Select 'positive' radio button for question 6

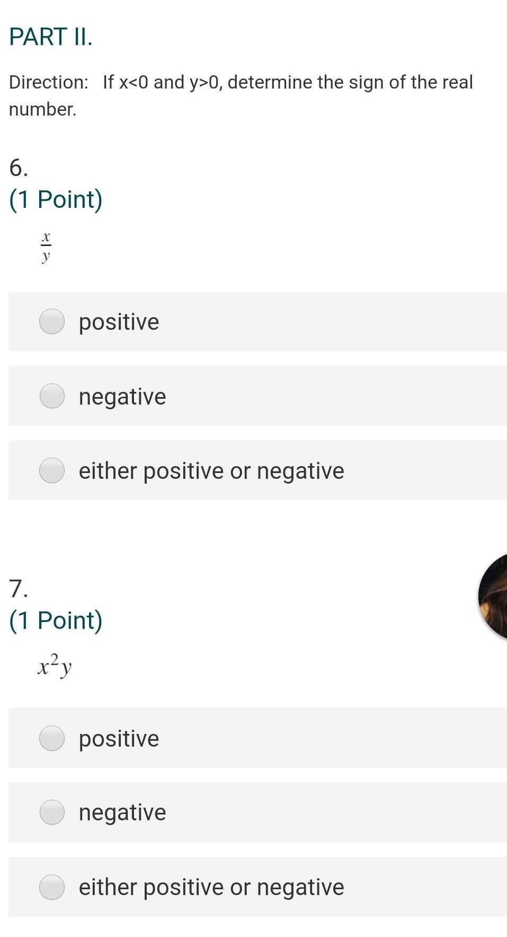[52, 321]
